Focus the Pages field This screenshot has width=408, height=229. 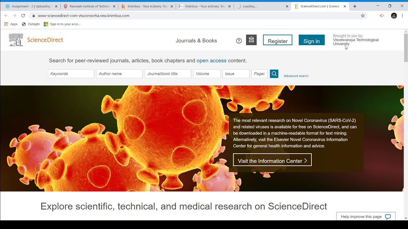pyautogui.click(x=259, y=74)
